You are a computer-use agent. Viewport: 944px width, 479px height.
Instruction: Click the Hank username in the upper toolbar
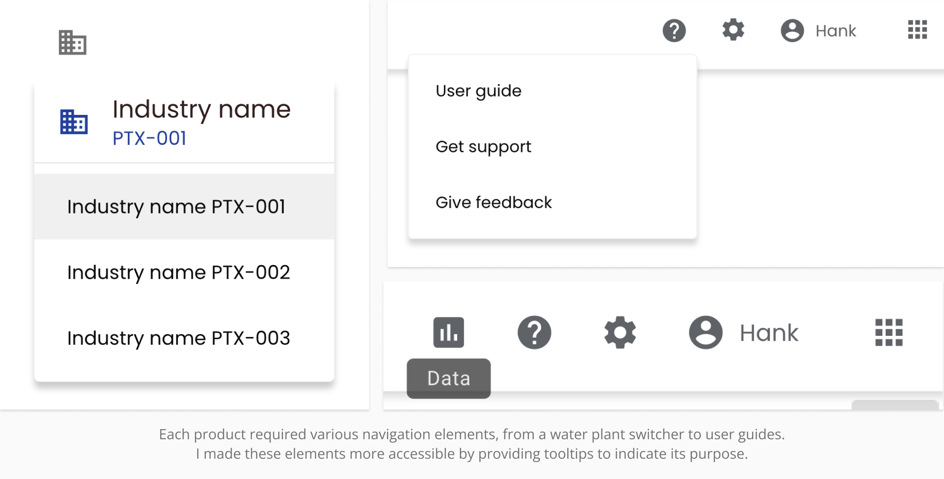coord(836,31)
